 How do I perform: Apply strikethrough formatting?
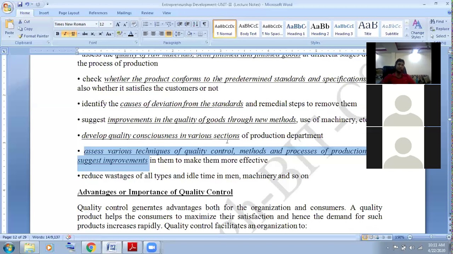point(85,34)
